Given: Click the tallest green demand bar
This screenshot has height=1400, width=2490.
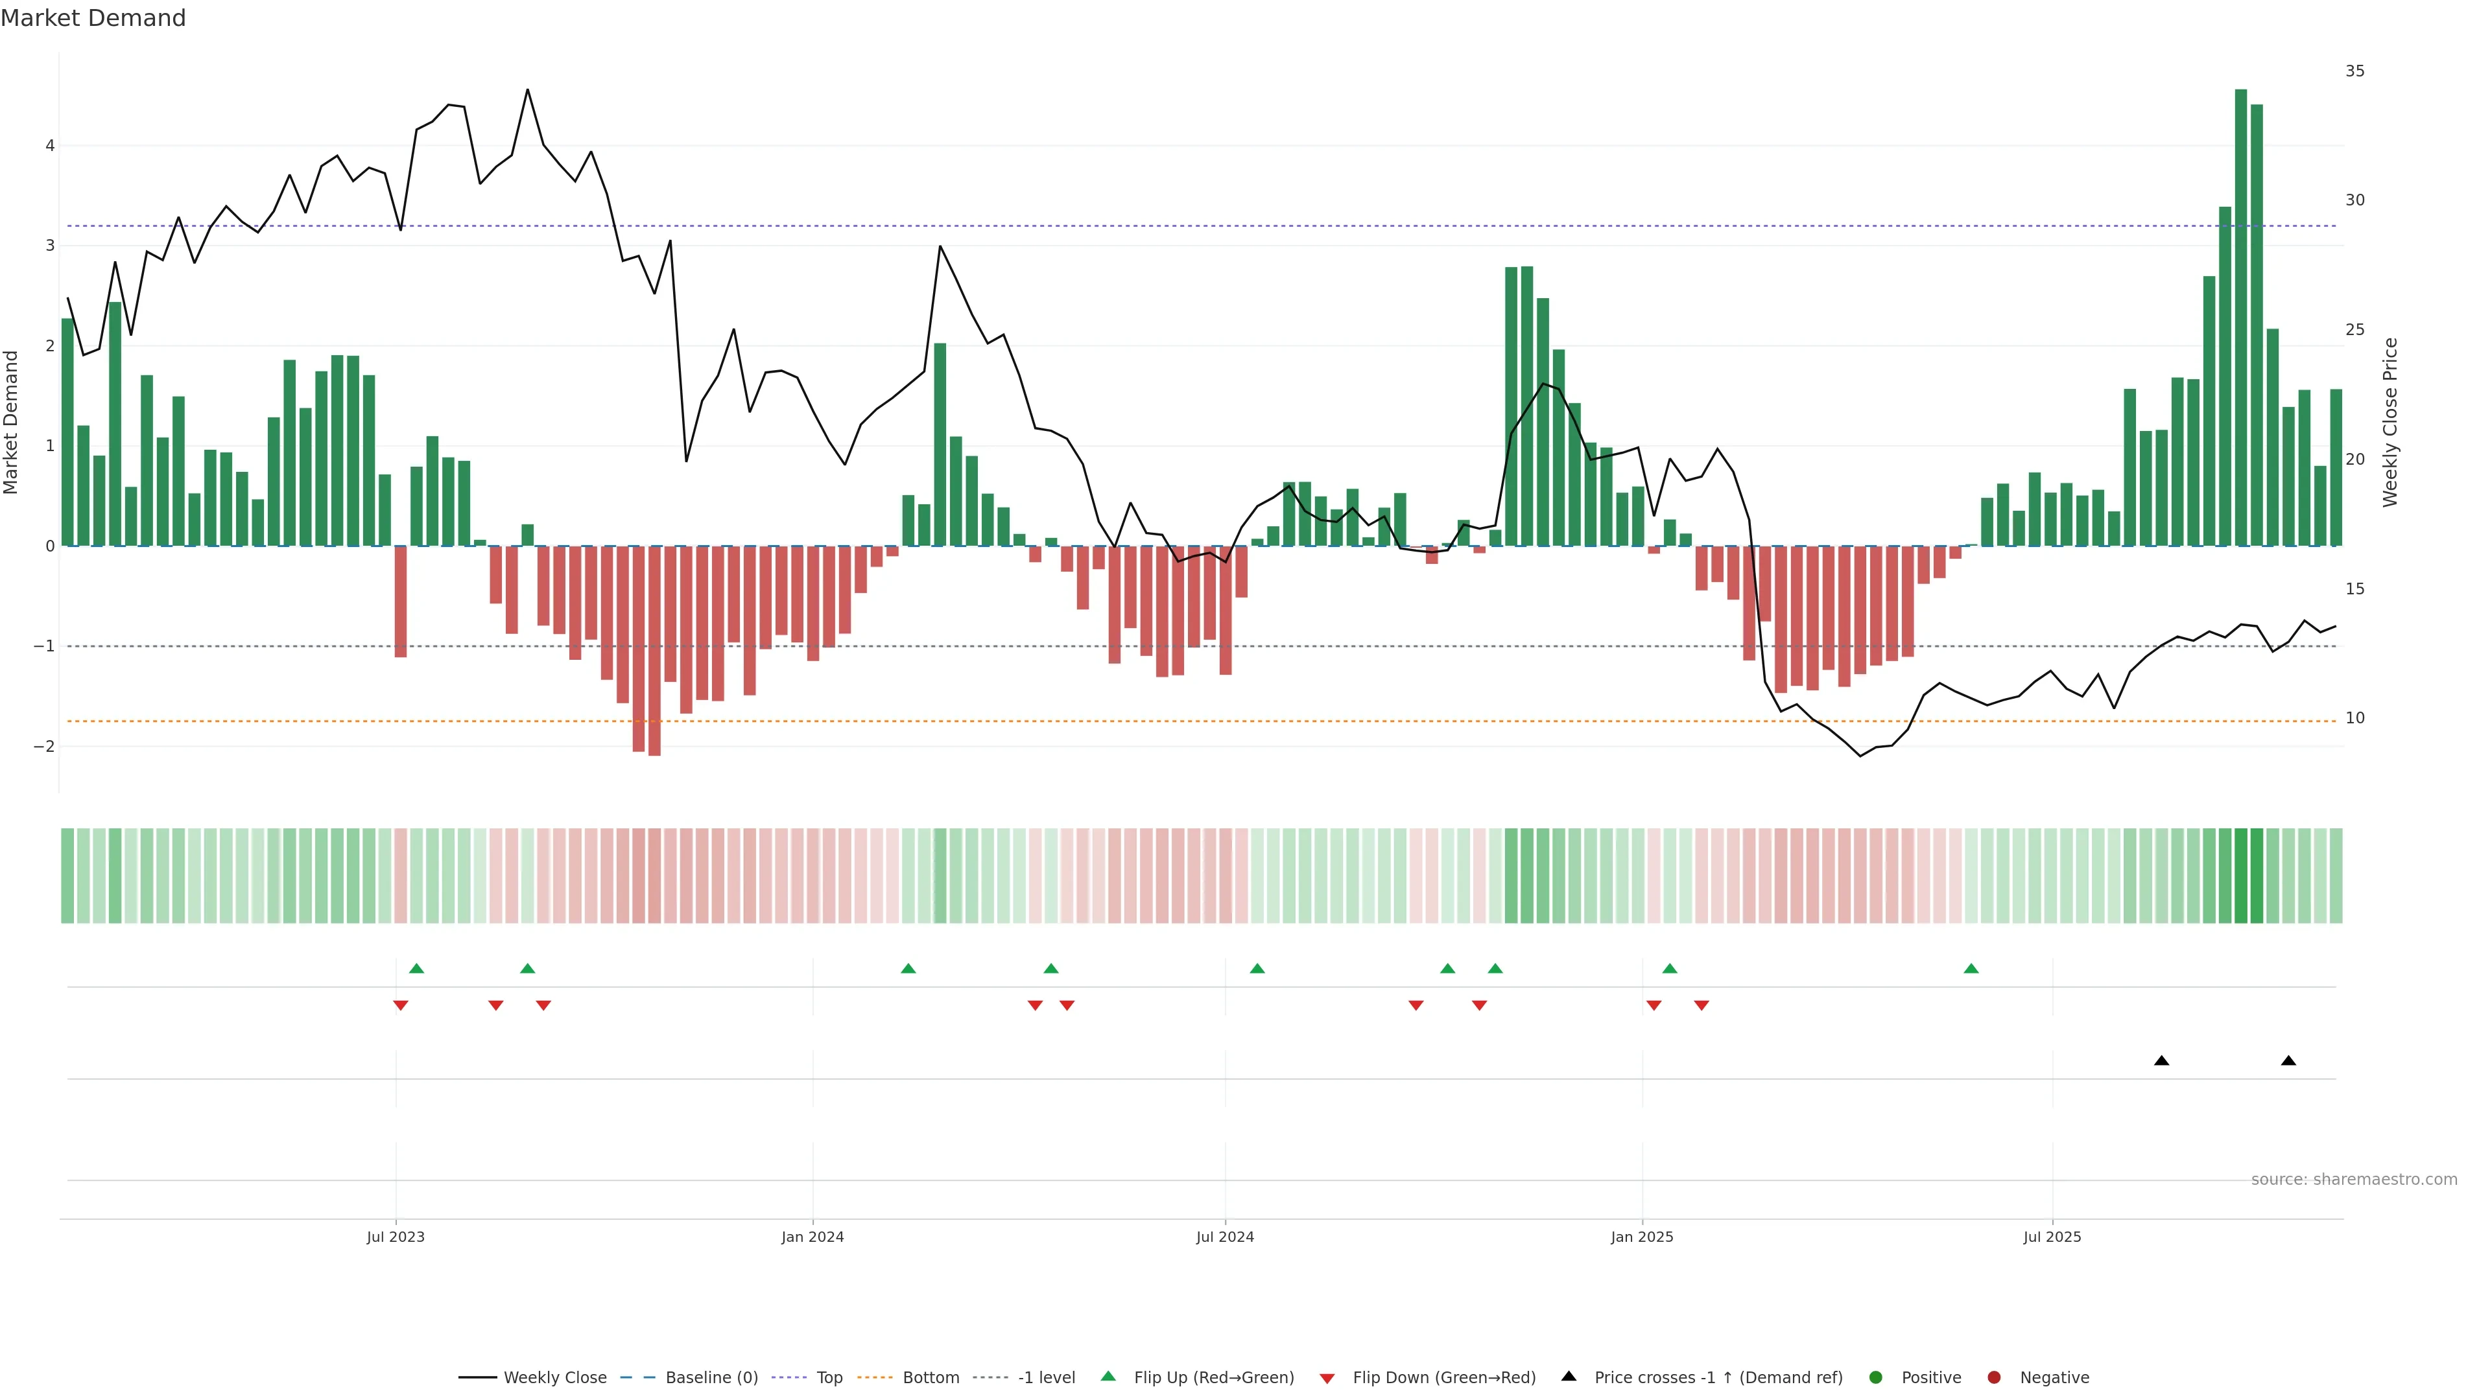Looking at the screenshot, I should coord(2240,319).
